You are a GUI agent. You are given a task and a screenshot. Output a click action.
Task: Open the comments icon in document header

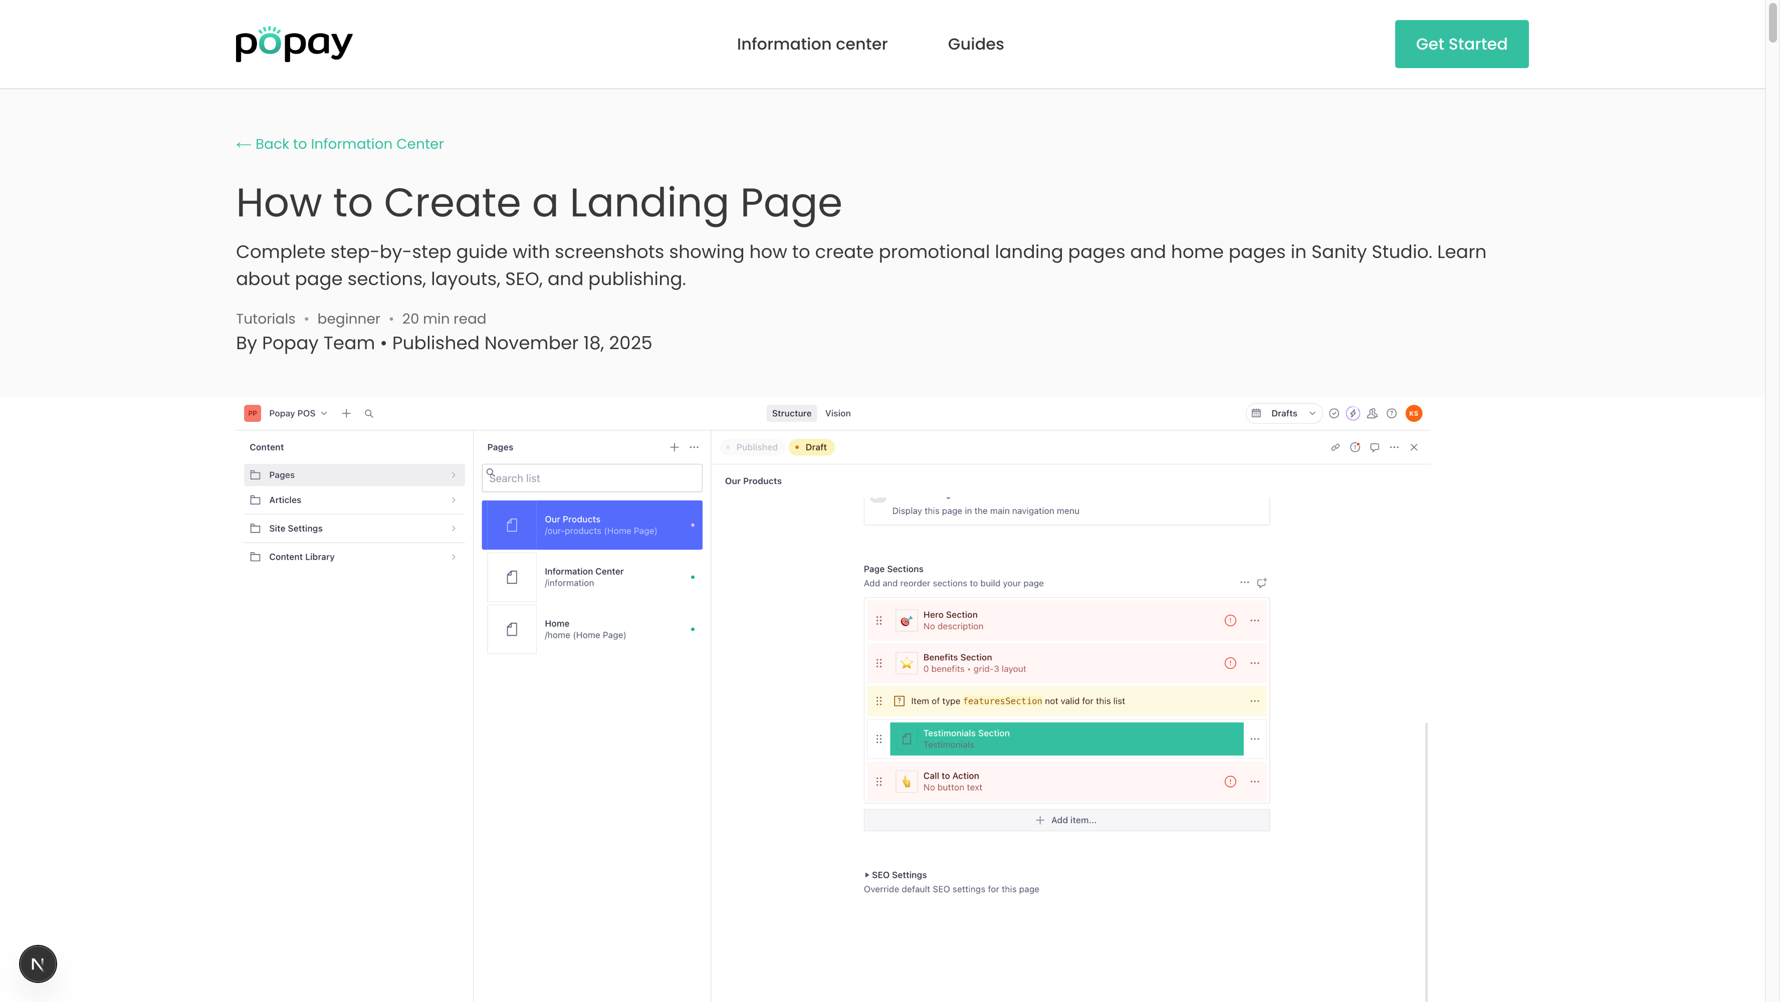[1375, 447]
